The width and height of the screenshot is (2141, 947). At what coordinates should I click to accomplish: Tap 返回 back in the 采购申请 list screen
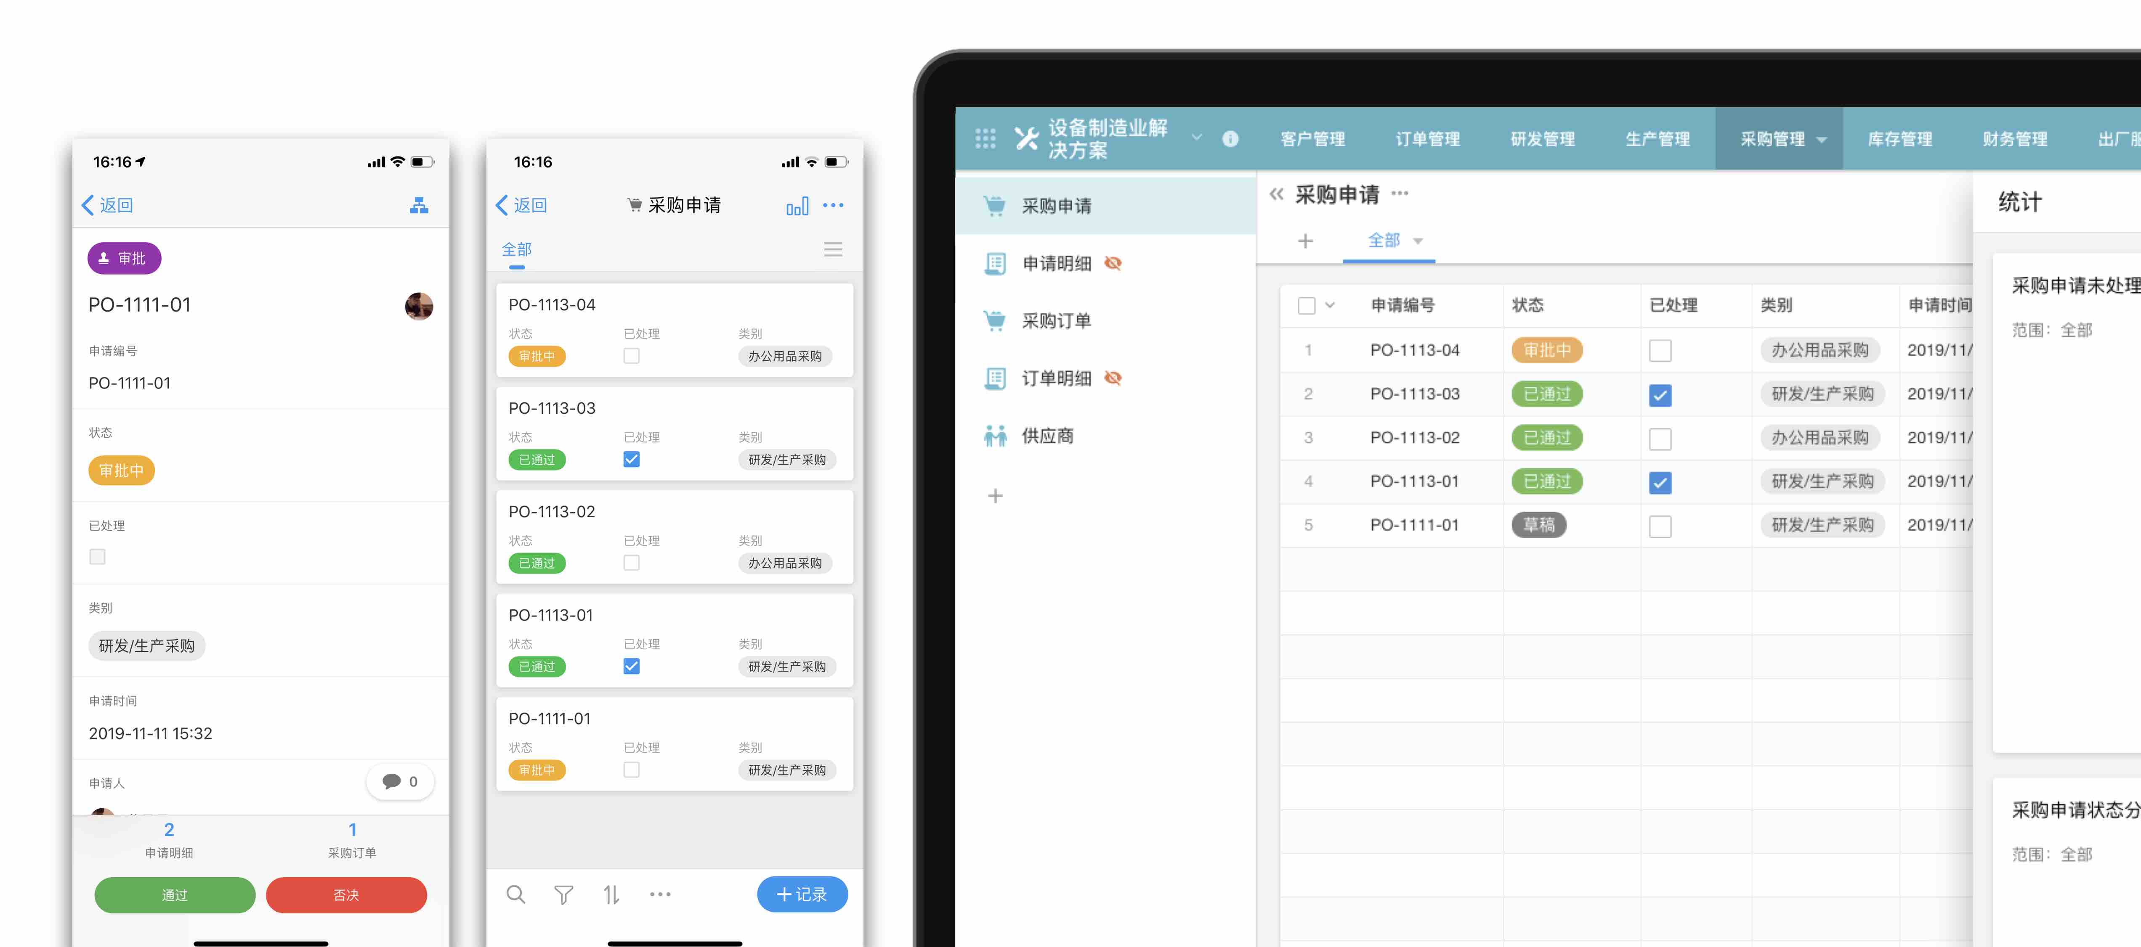click(x=521, y=205)
